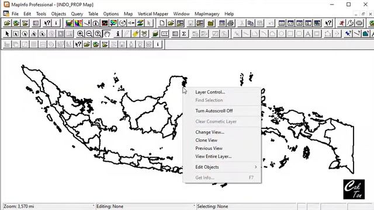Open the MapImagery menu
Image resolution: width=374 pixels, height=210 pixels.
207,14
